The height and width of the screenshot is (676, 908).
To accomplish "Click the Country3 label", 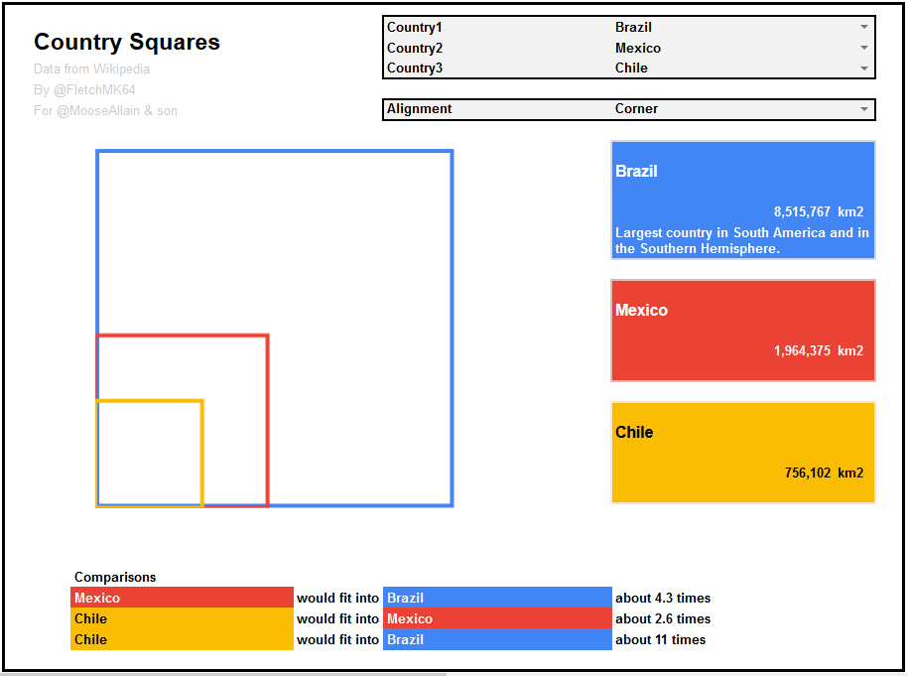I will [415, 68].
